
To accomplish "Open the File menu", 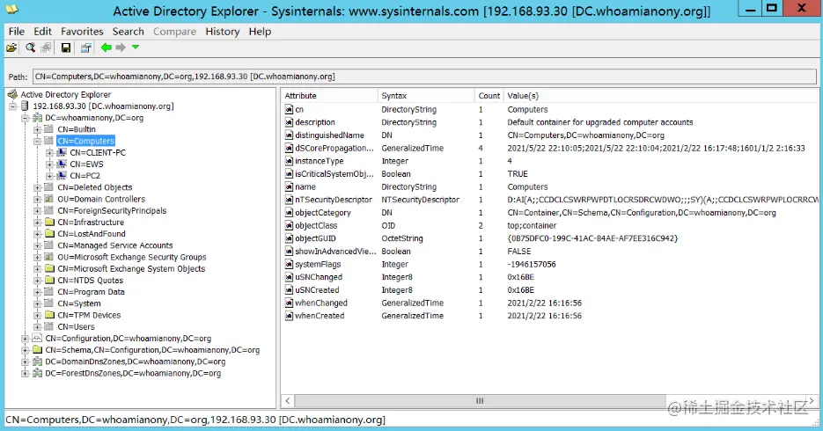I will [16, 32].
